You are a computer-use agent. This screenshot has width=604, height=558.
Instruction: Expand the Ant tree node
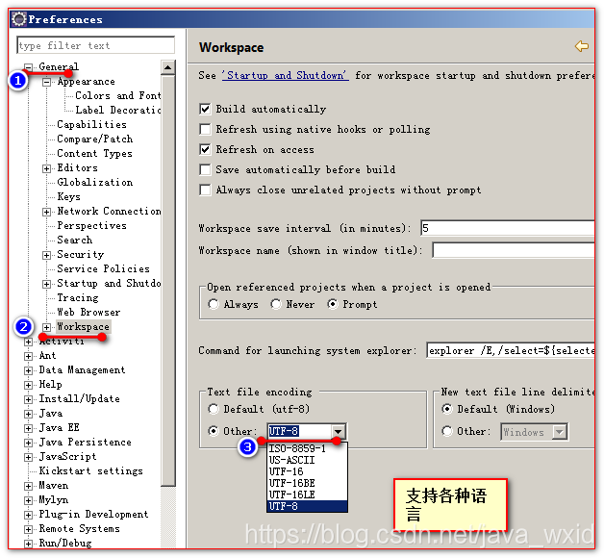point(28,356)
